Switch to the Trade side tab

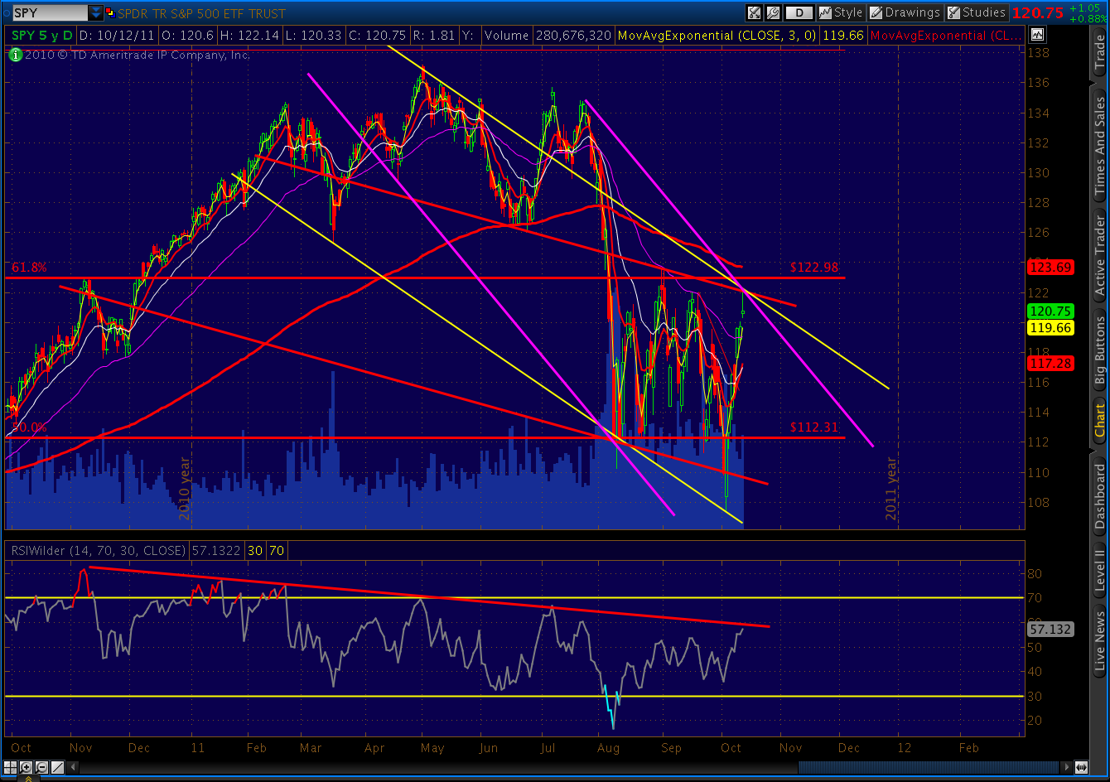(x=1099, y=53)
